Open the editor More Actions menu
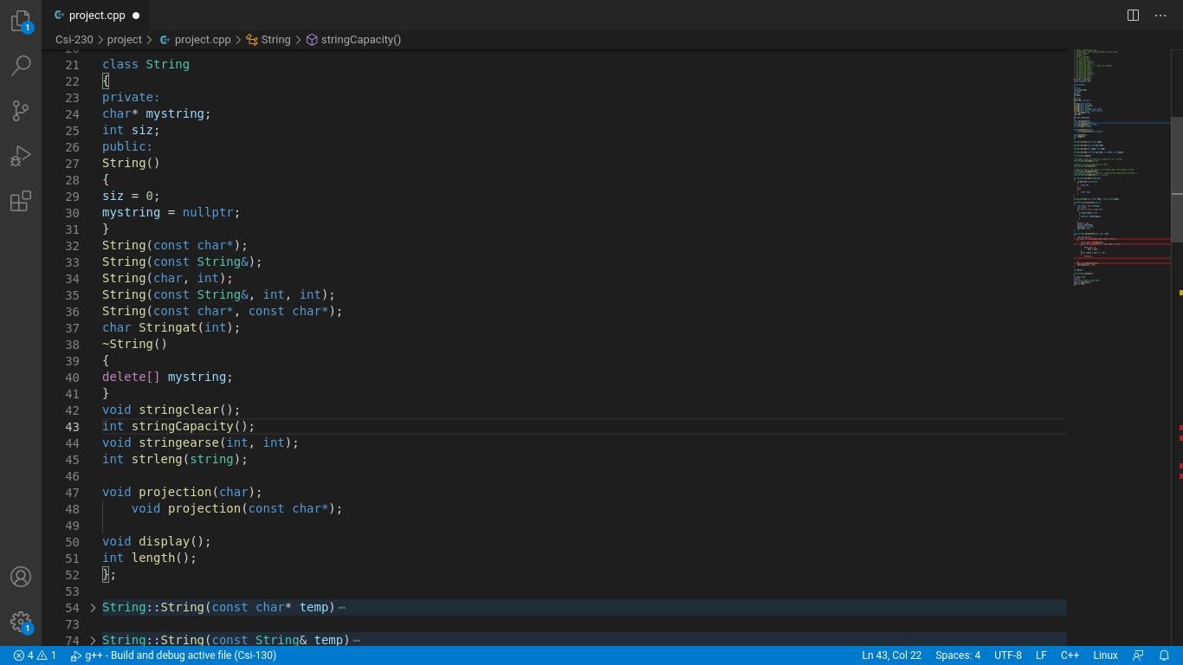1183x665 pixels. coord(1160,15)
